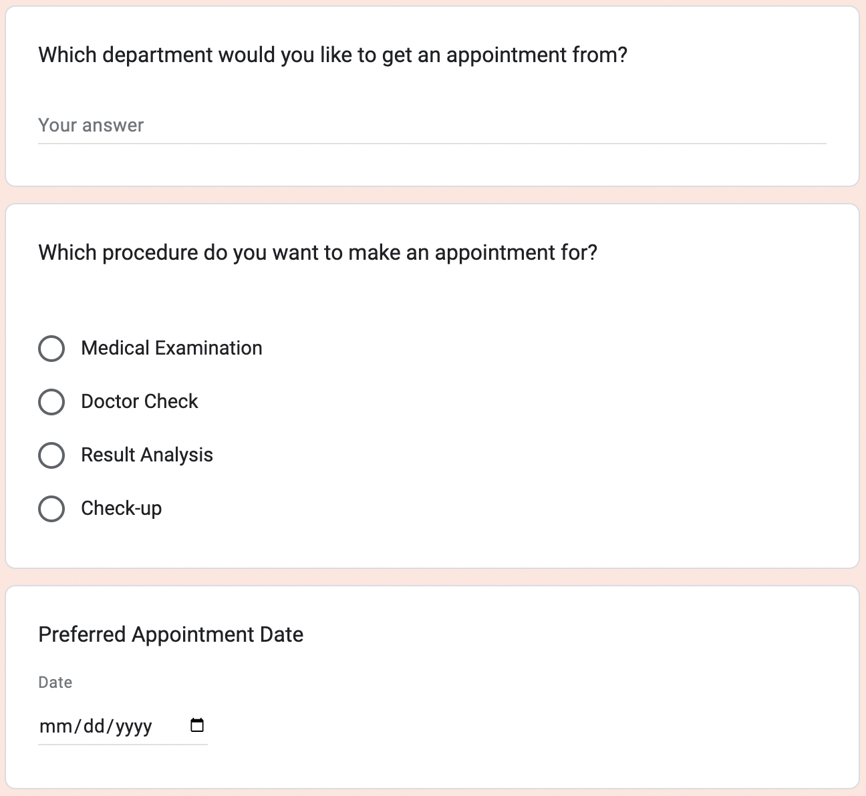Pick the Result Analysis radio button

point(51,455)
